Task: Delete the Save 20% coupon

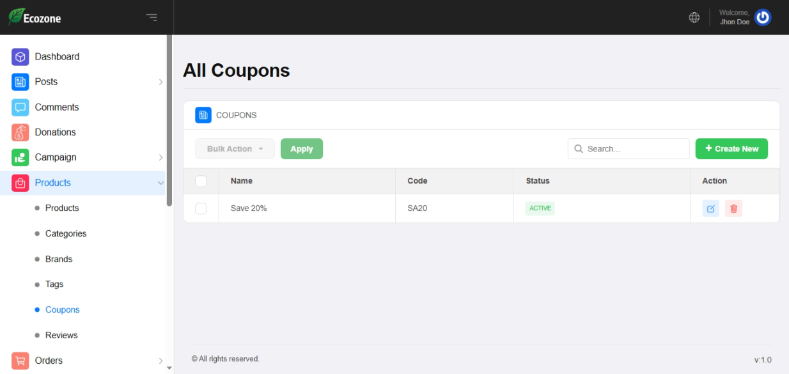Action: coord(733,208)
